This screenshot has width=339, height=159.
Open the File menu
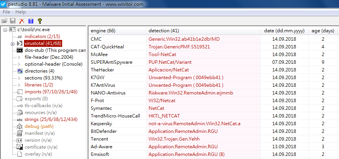[6, 12]
